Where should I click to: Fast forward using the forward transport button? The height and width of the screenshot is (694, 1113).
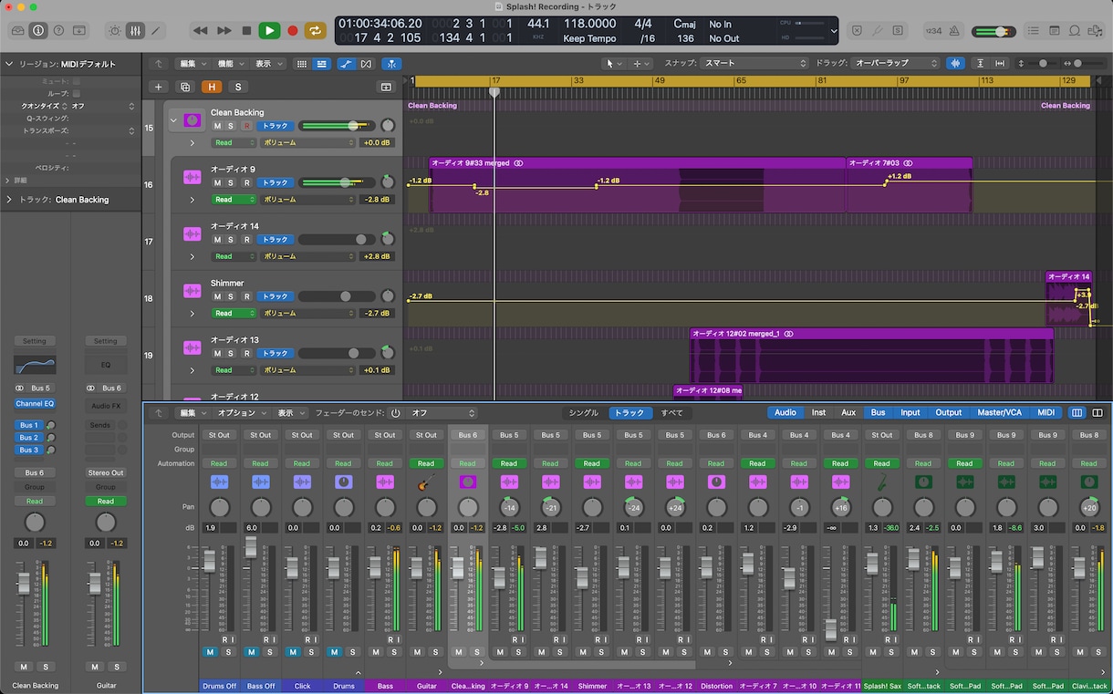(x=224, y=30)
